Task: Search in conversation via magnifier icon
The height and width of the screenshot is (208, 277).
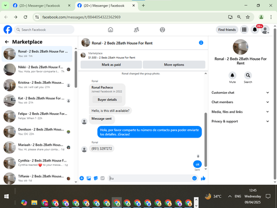Action: coord(248,75)
